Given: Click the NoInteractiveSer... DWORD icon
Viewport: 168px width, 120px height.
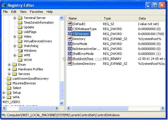Looking at the screenshot, I should (70, 48).
